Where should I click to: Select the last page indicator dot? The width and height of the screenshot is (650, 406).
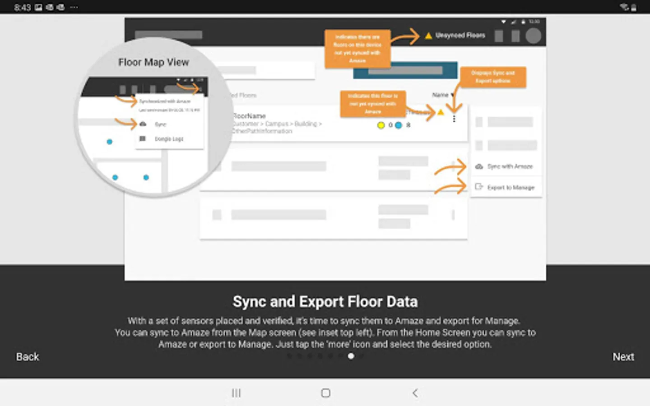coord(361,356)
